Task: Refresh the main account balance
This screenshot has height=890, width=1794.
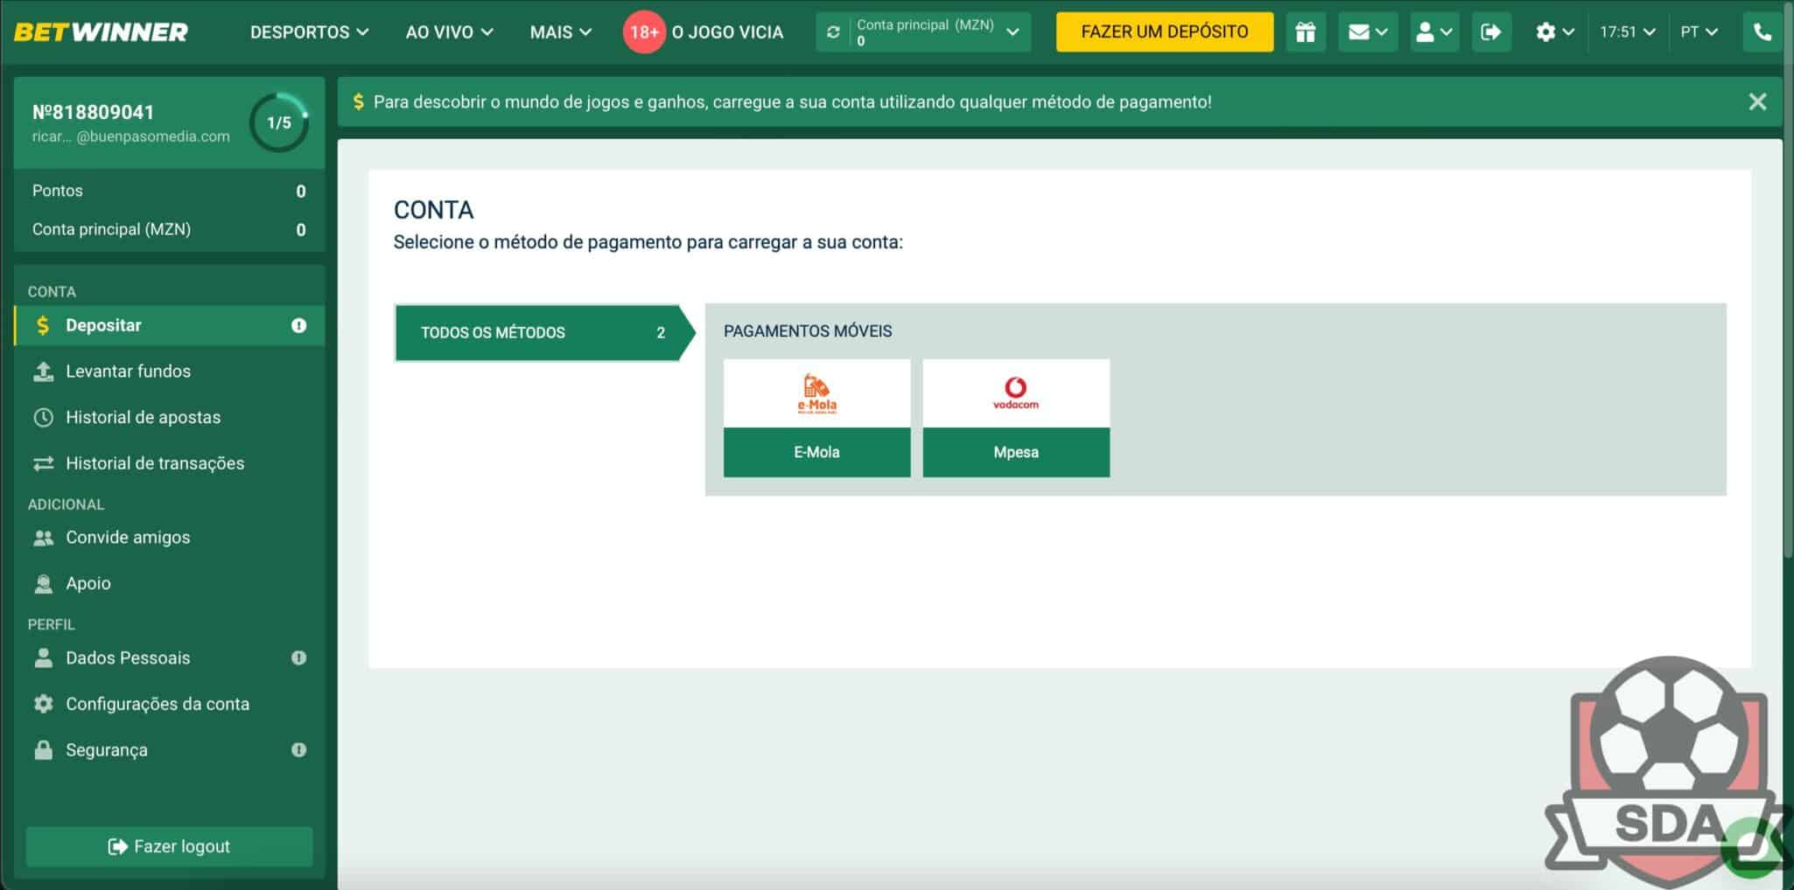Action: (x=833, y=32)
